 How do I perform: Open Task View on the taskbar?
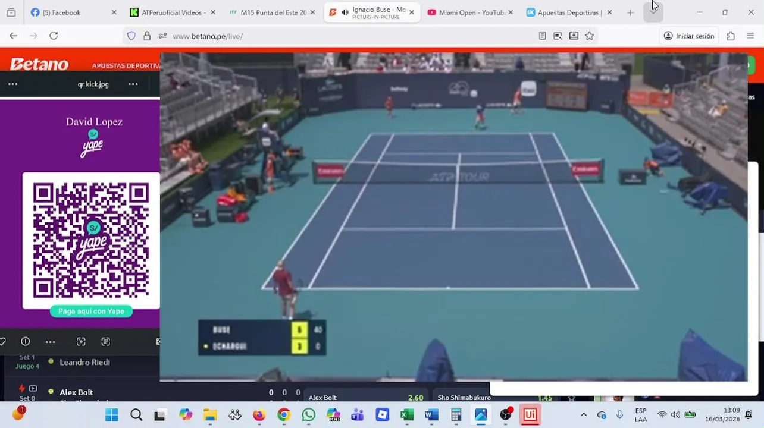point(159,415)
